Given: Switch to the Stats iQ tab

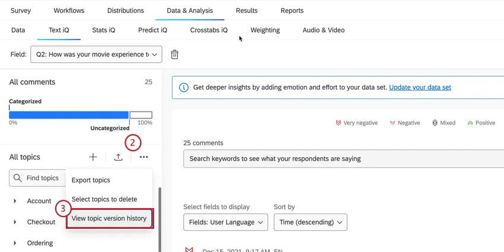Looking at the screenshot, I should tap(104, 30).
